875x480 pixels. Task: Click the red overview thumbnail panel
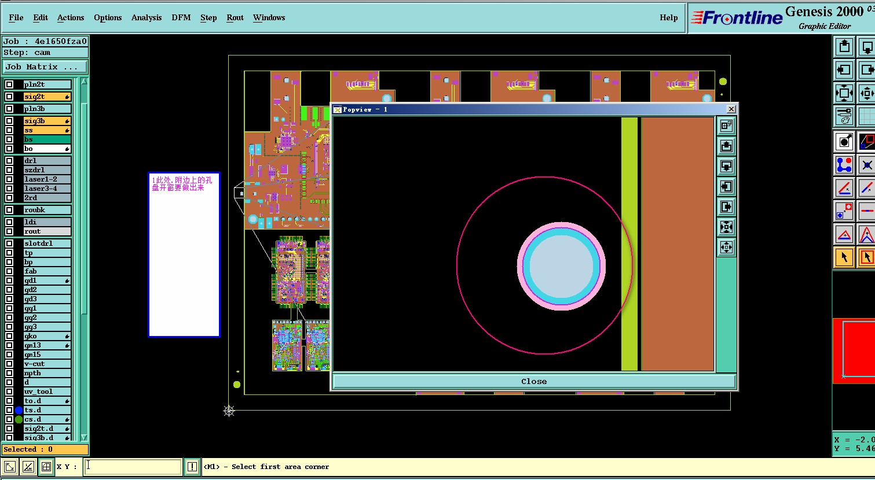click(x=854, y=350)
